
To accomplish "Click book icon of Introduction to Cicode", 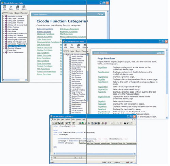I will coord(6,16).
